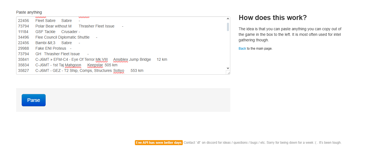This screenshot has height=154, width=378.
Task: Click the 'Flee Council Diplomatic Shuttle' line
Action: (x=62, y=37)
